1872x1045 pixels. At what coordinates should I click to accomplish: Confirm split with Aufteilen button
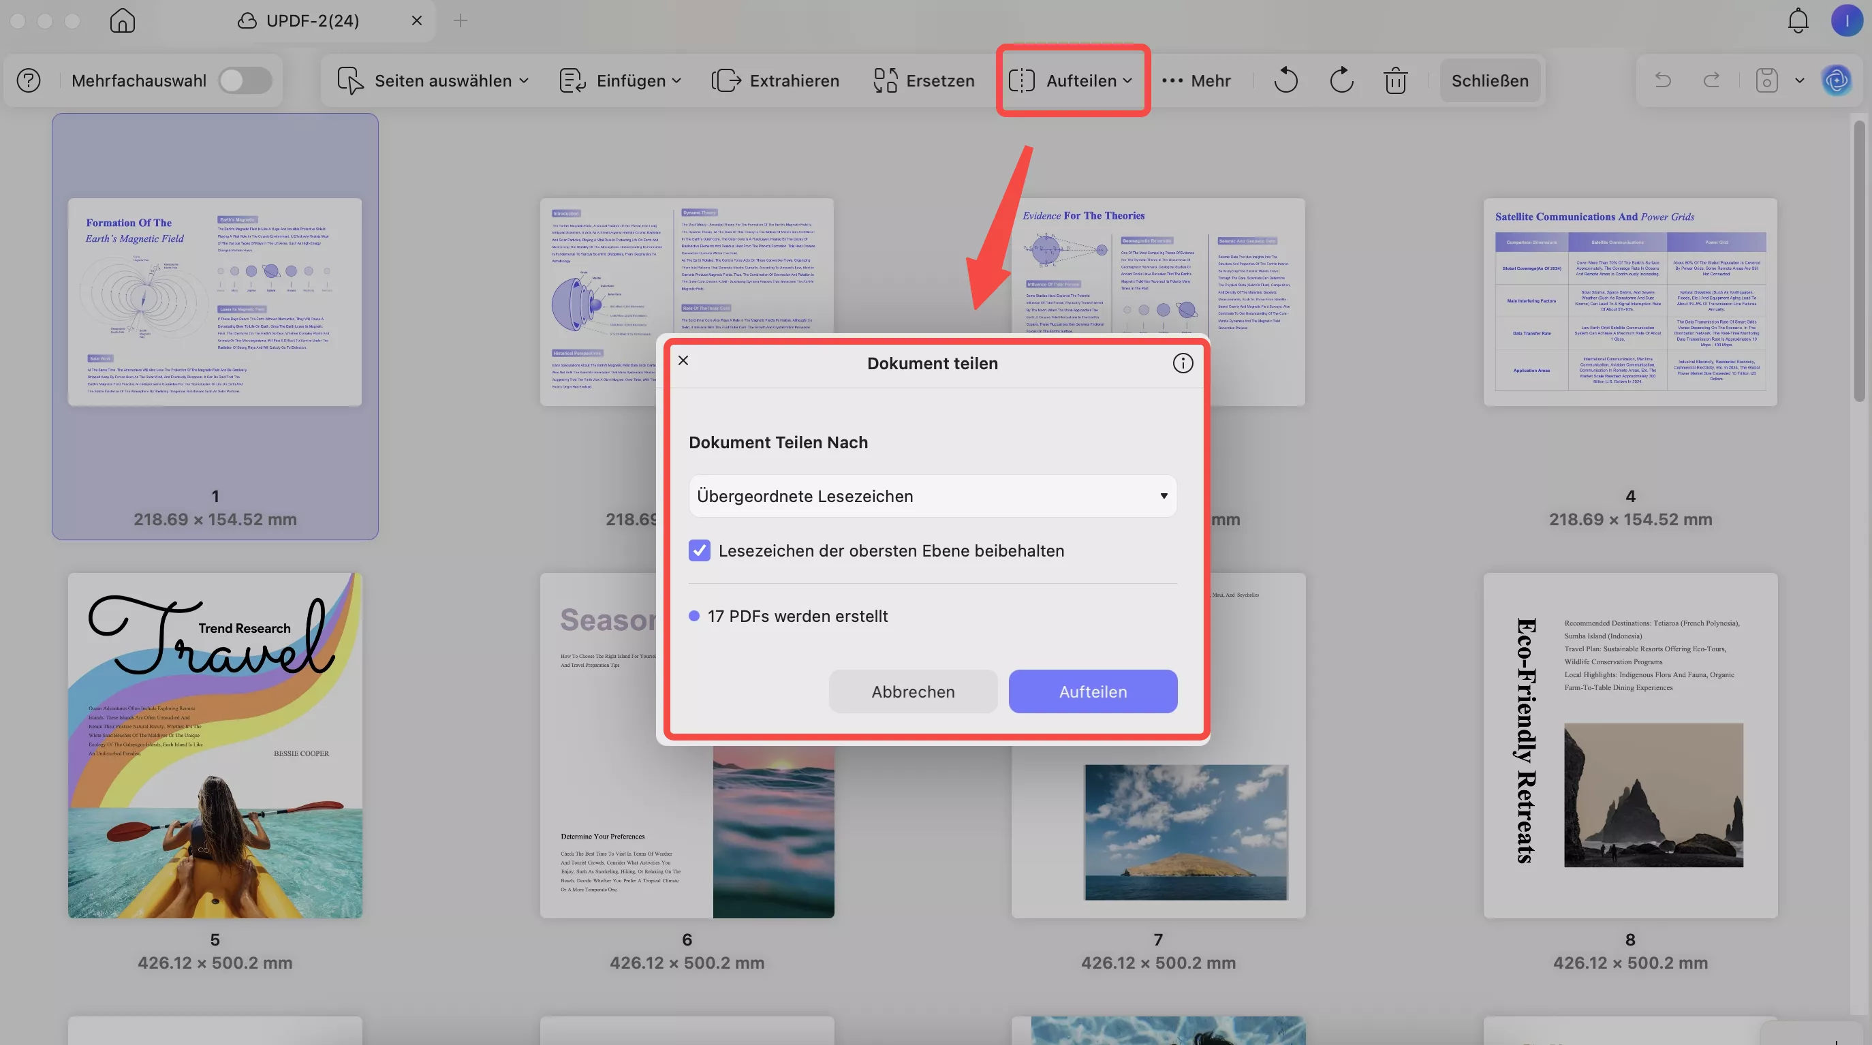point(1092,692)
